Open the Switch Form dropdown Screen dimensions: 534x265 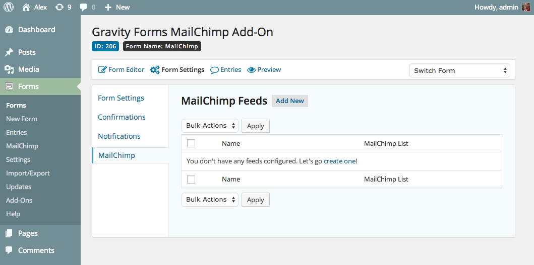(x=459, y=71)
